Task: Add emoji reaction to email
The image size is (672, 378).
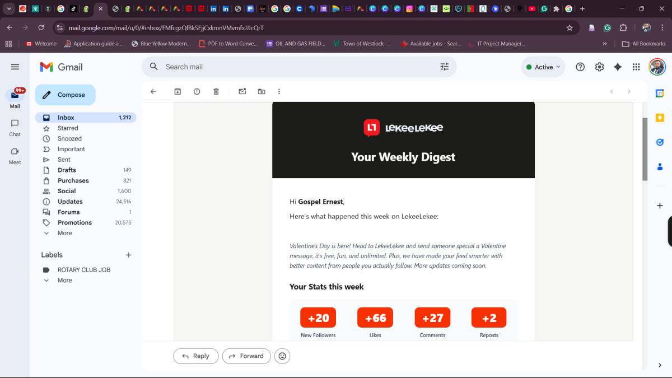Action: pyautogui.click(x=282, y=356)
